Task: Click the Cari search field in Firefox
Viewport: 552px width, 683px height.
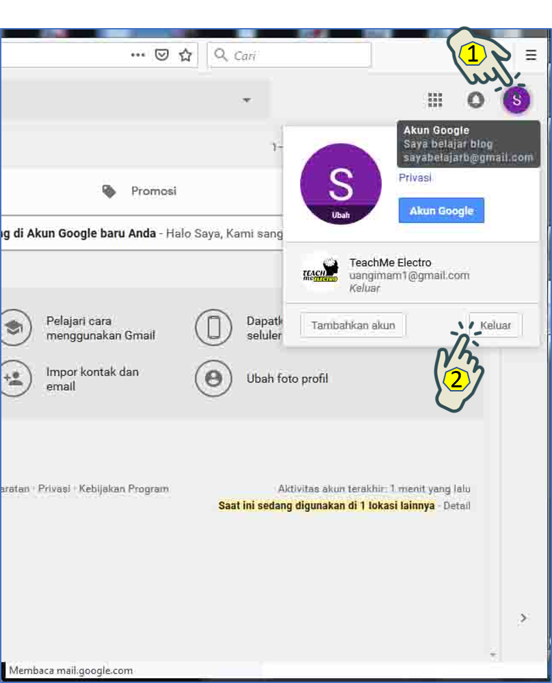Action: [x=289, y=55]
